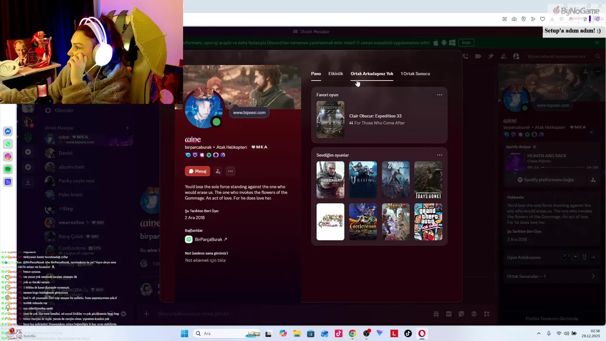Screen dimensions: 606x341
Task: Open File Explorer from taskbar
Action: 296,333
